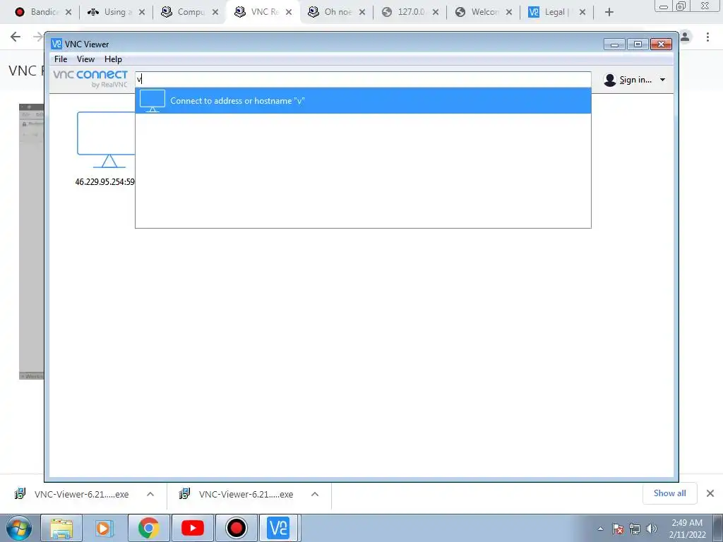Expand the Sign in dropdown arrow
This screenshot has width=723, height=542.
point(662,80)
